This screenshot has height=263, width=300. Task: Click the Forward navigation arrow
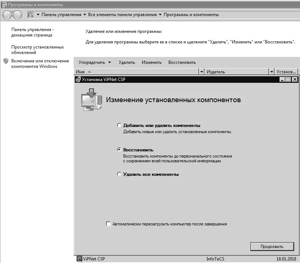(x=17, y=15)
